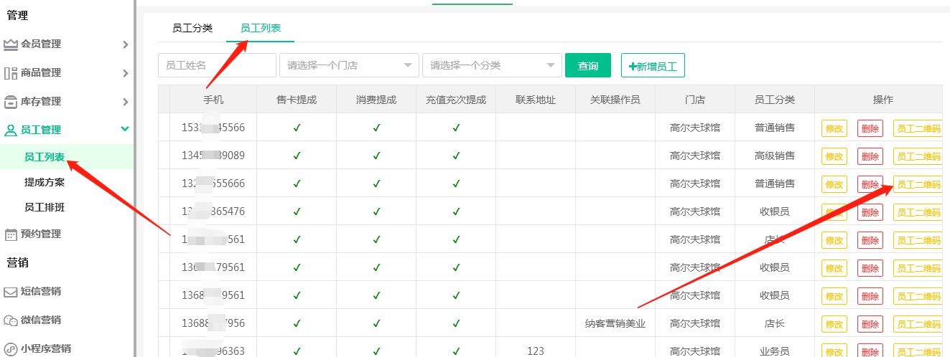Click 修改 for the first employee row

[834, 128]
